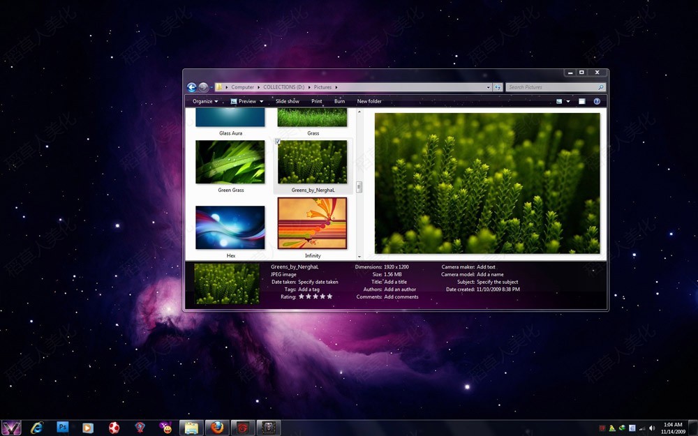Navigate to Computer in the breadcrumb
The width and height of the screenshot is (698, 436).
[x=243, y=87]
